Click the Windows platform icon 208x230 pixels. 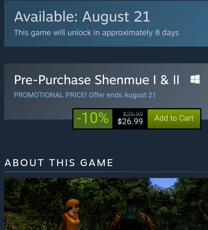click(x=195, y=79)
